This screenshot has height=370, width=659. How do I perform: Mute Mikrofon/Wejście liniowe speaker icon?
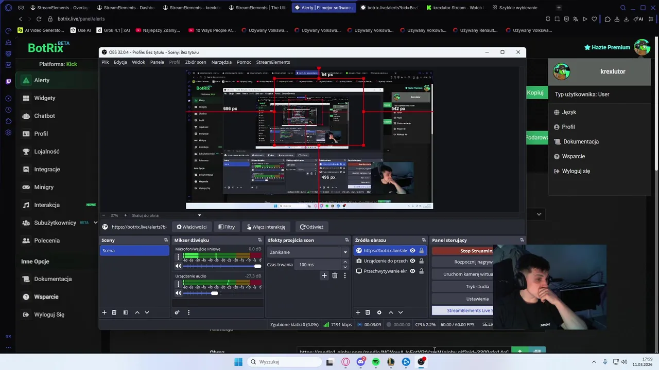[x=179, y=266]
